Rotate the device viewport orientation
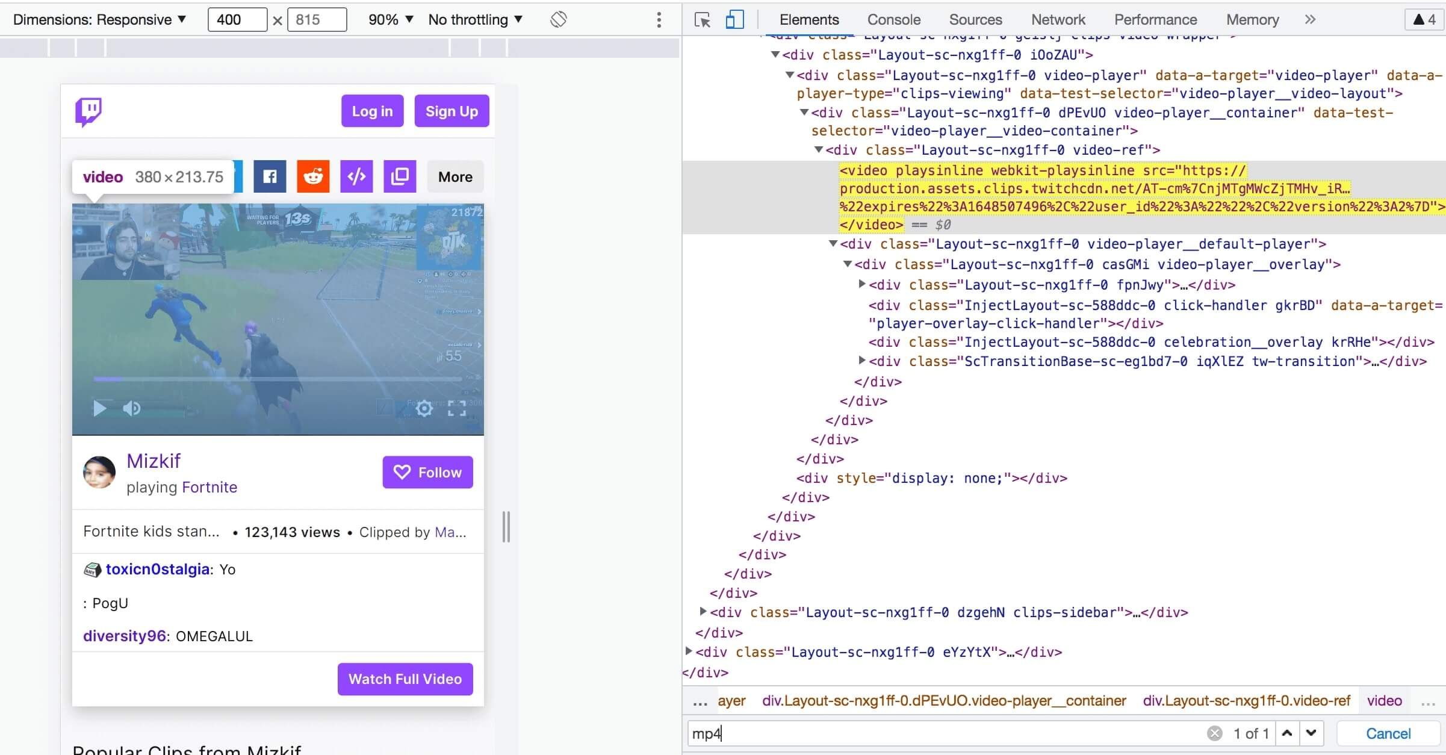This screenshot has width=1446, height=755. [558, 20]
